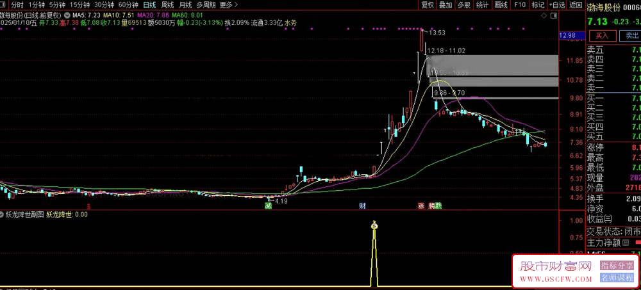Click the 13.53 high price label
This screenshot has width=641, height=290.
click(x=437, y=32)
